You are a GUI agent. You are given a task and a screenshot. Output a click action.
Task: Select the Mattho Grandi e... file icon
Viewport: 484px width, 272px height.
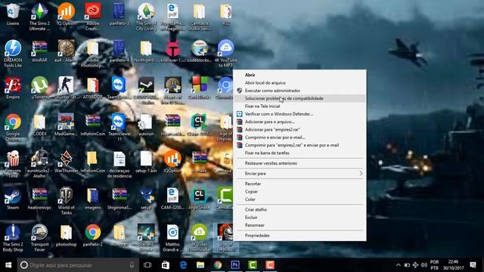172,238
